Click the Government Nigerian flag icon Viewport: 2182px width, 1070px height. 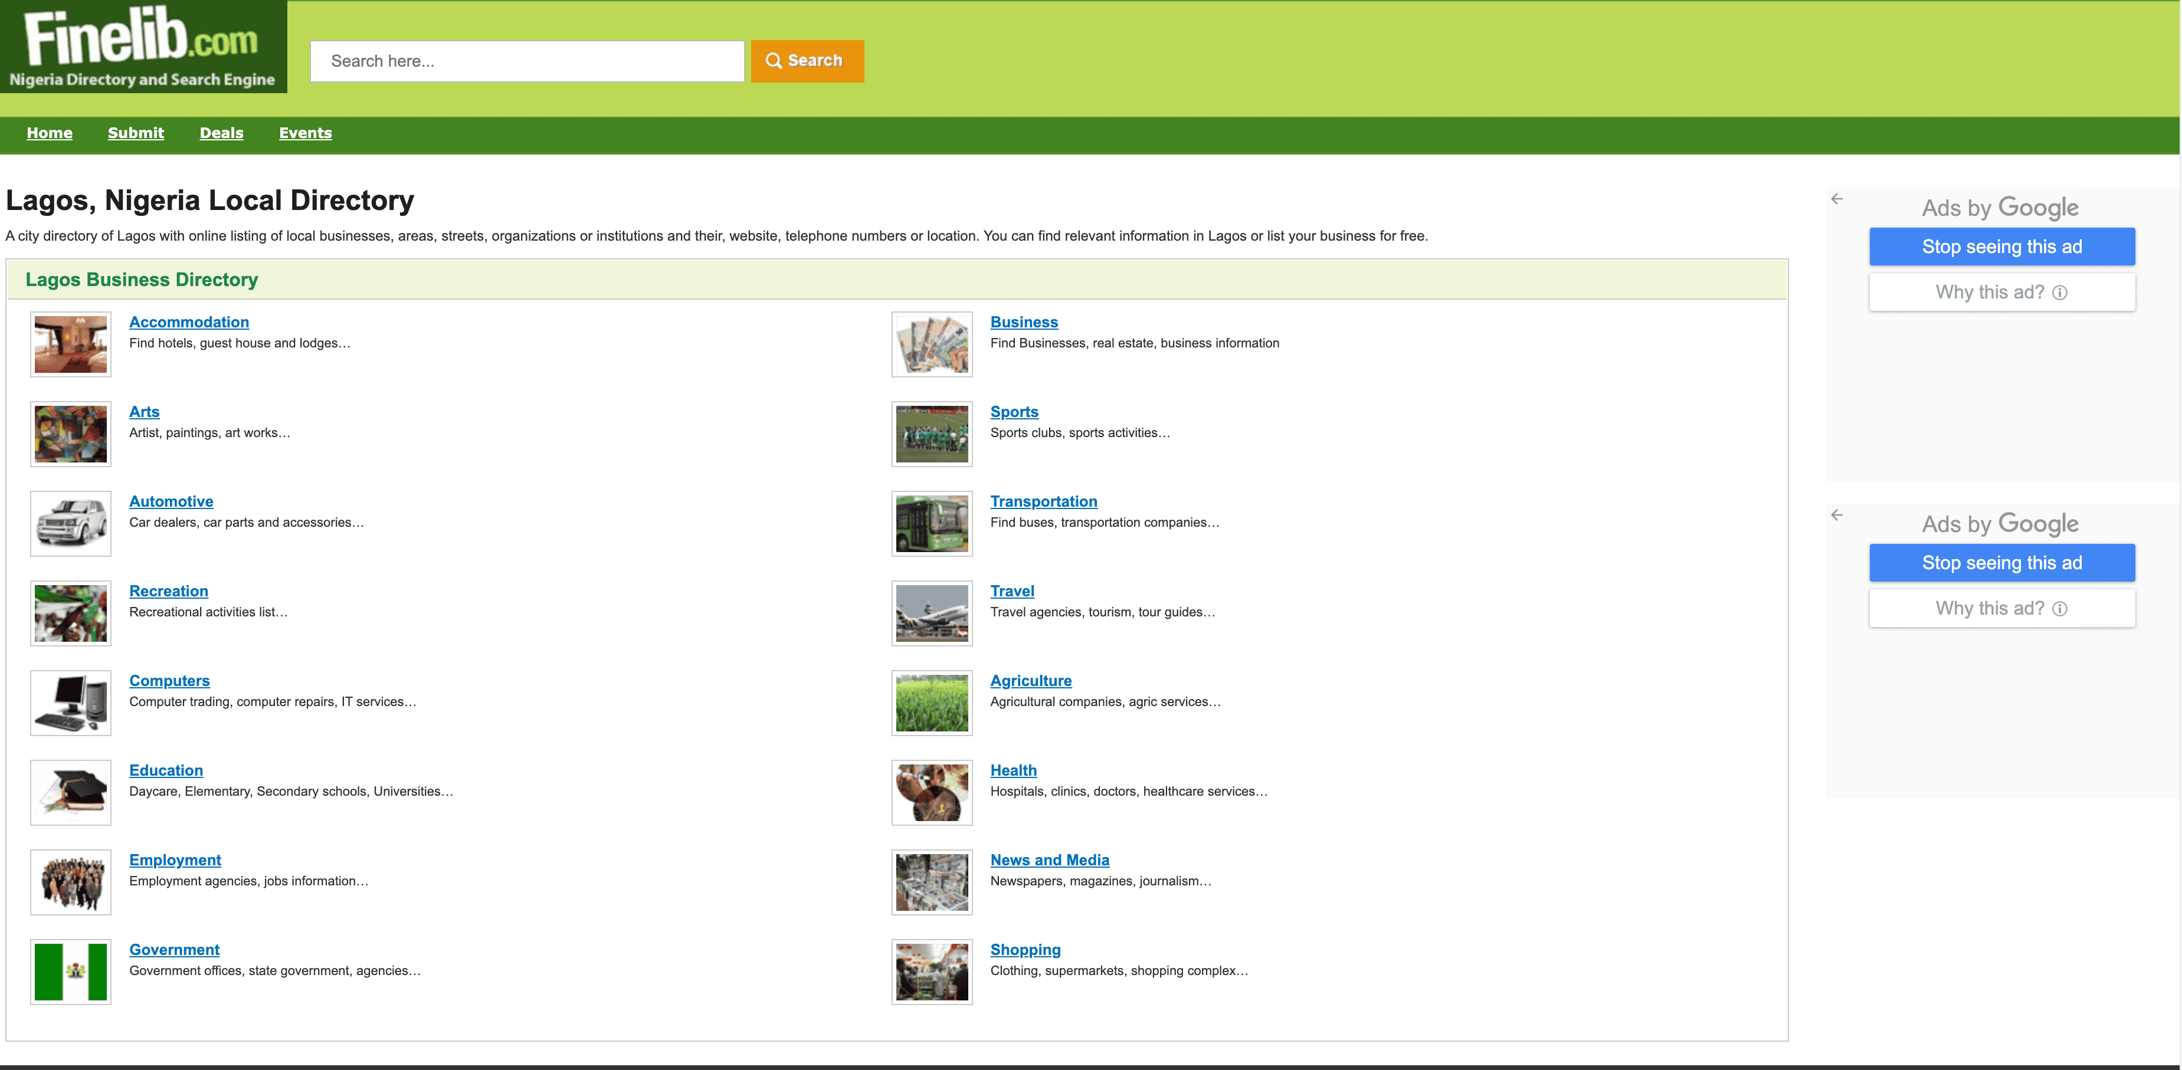coord(70,972)
